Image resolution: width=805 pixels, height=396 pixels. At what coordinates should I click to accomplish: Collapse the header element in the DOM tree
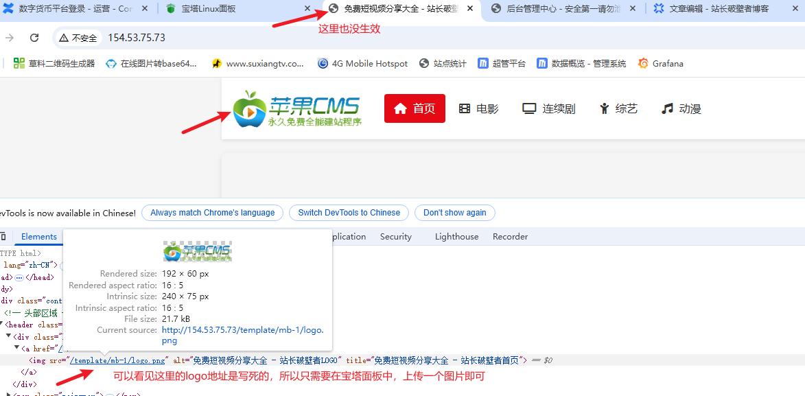[2, 325]
